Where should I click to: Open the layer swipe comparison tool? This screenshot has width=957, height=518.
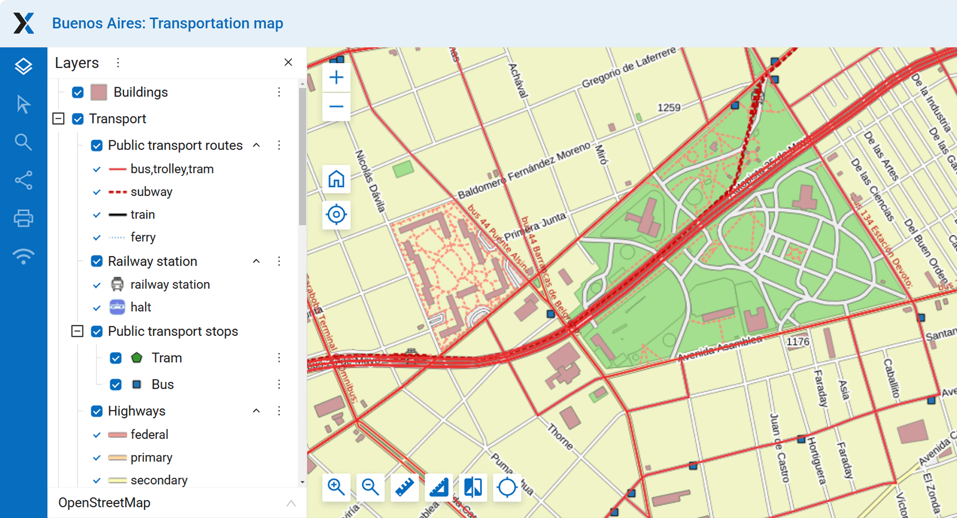pyautogui.click(x=473, y=488)
